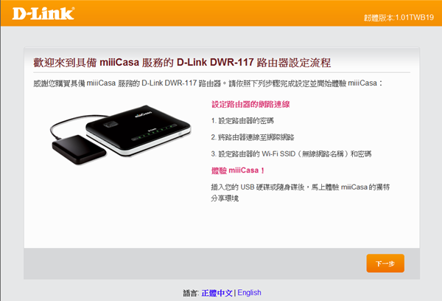The height and width of the screenshot is (301, 442).
Task: Click the 語言 label at the bottom
Action: click(x=191, y=293)
